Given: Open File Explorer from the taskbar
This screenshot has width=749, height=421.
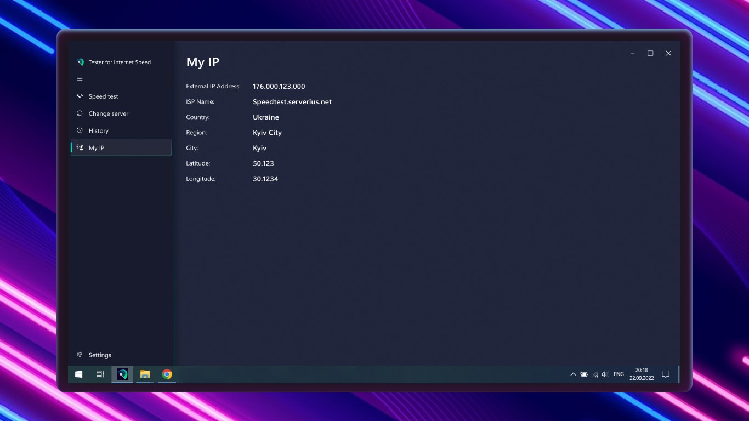Looking at the screenshot, I should [145, 374].
